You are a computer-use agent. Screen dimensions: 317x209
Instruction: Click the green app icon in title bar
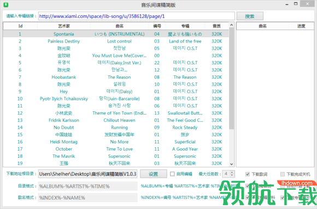coord(6,4)
